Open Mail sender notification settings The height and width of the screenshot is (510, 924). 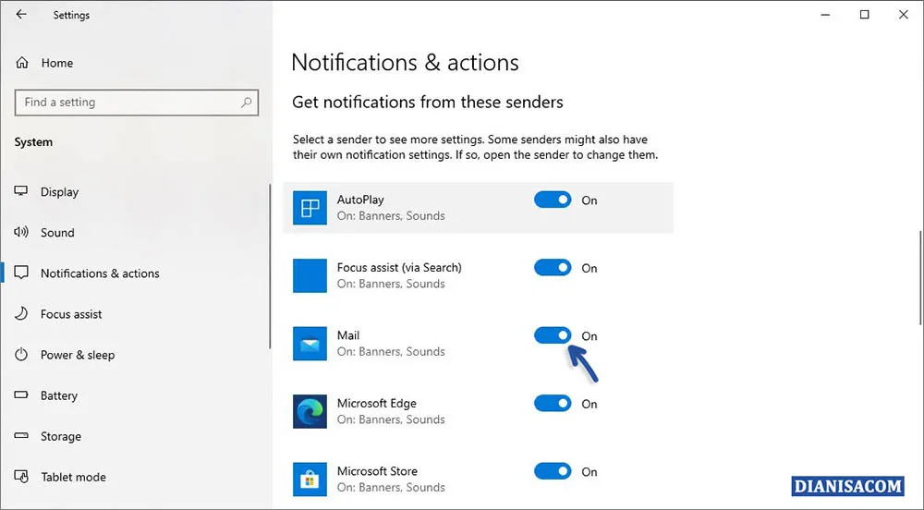(348, 335)
